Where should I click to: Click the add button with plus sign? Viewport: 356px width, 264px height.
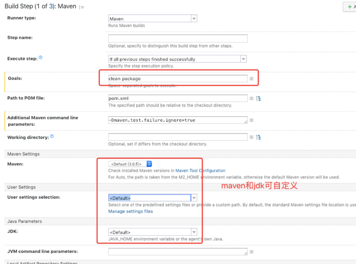[350, 7]
